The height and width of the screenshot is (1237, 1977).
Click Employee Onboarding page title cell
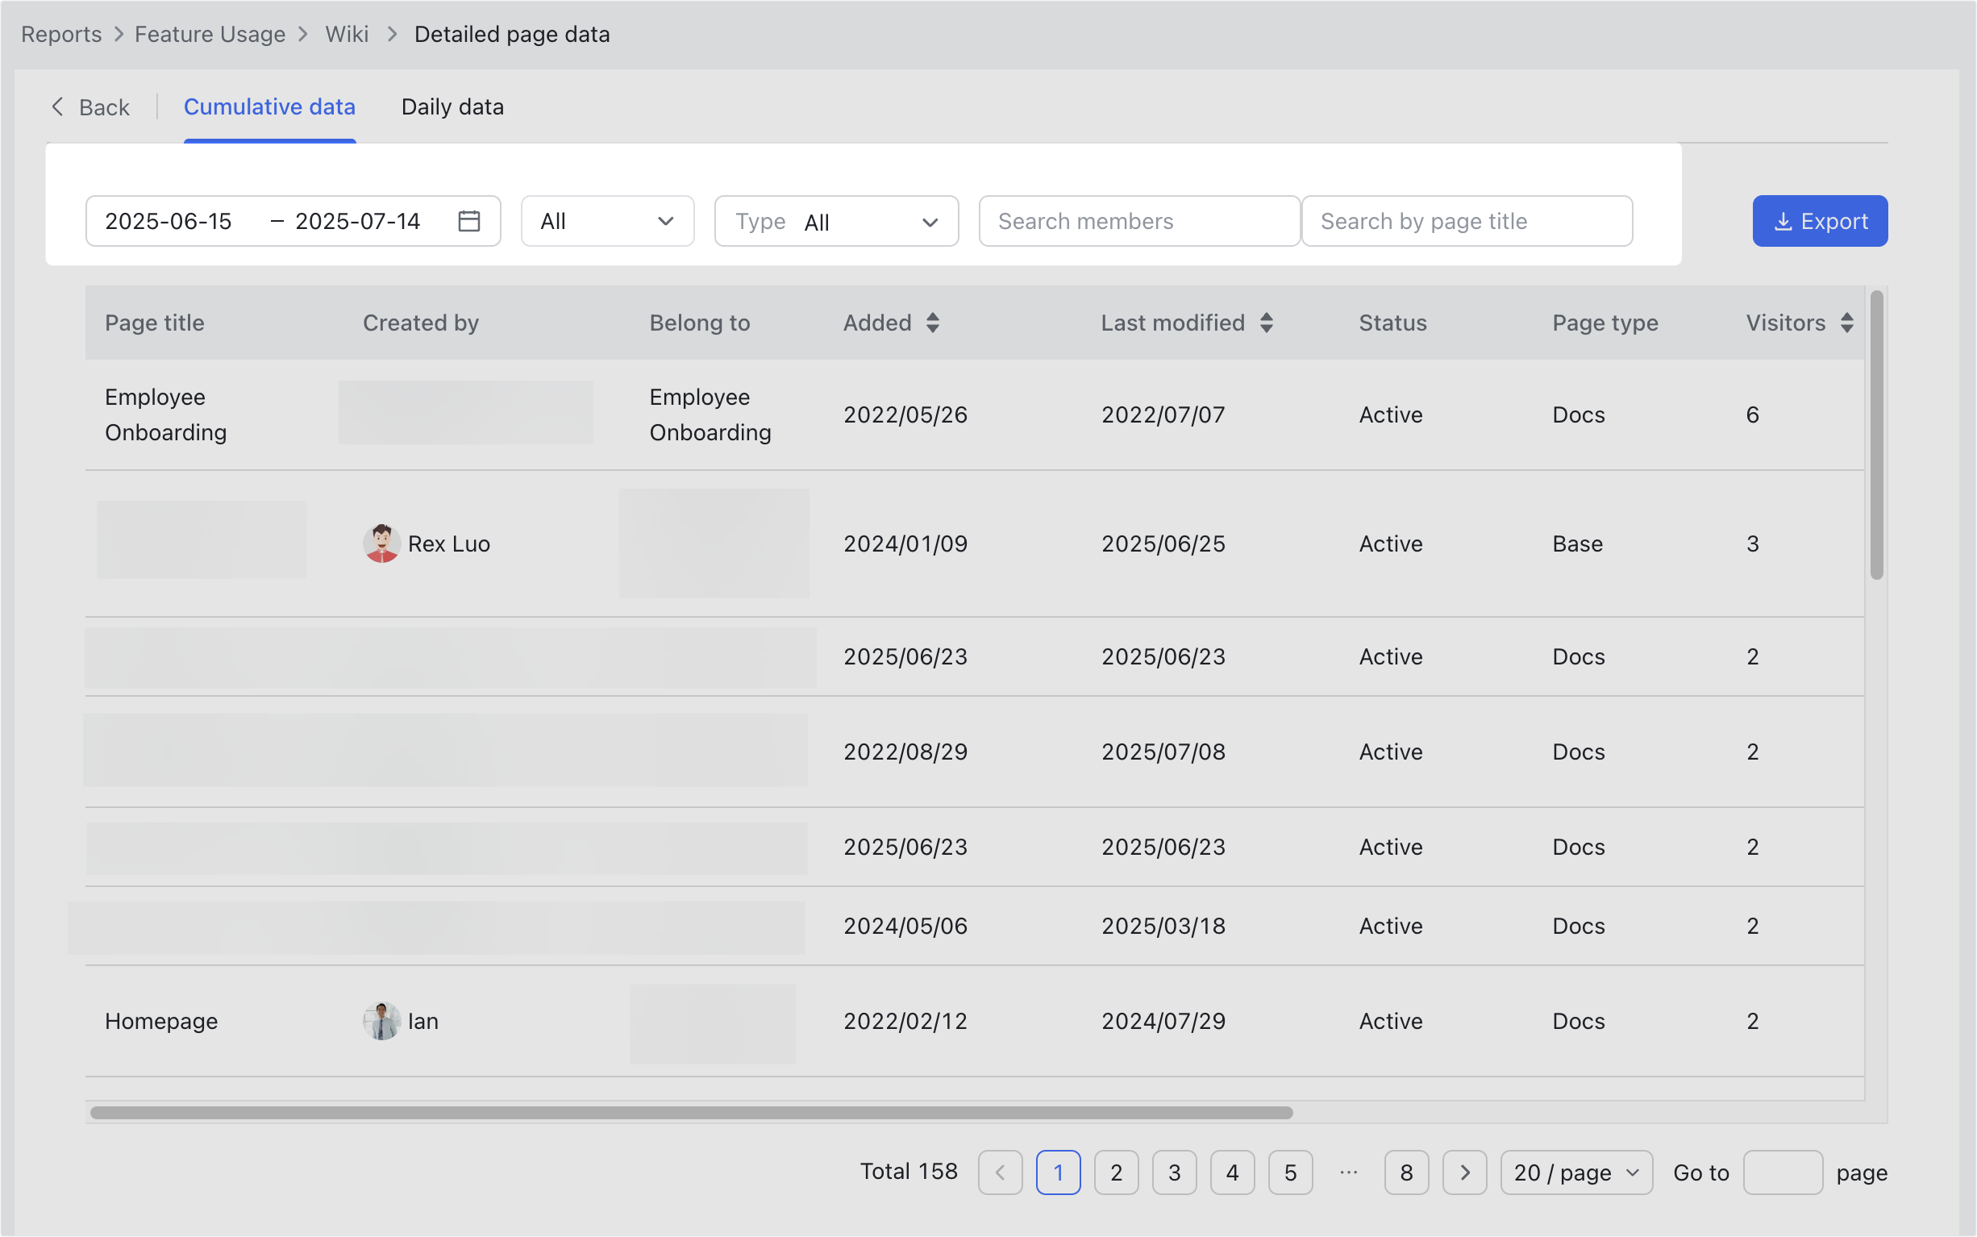165,414
